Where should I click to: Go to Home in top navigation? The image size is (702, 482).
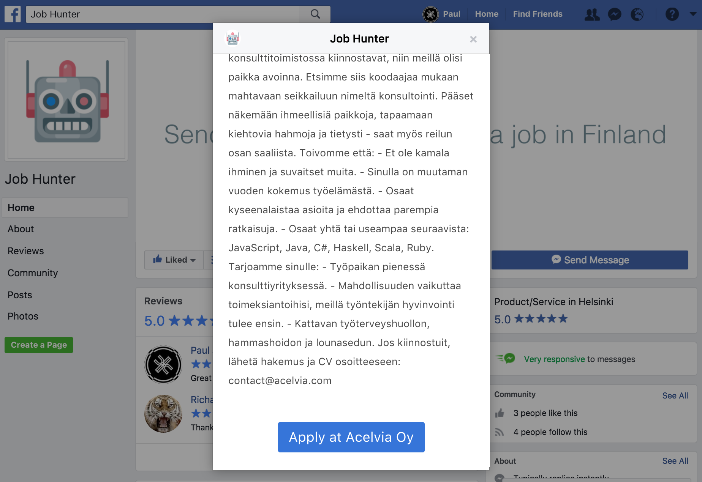(487, 14)
